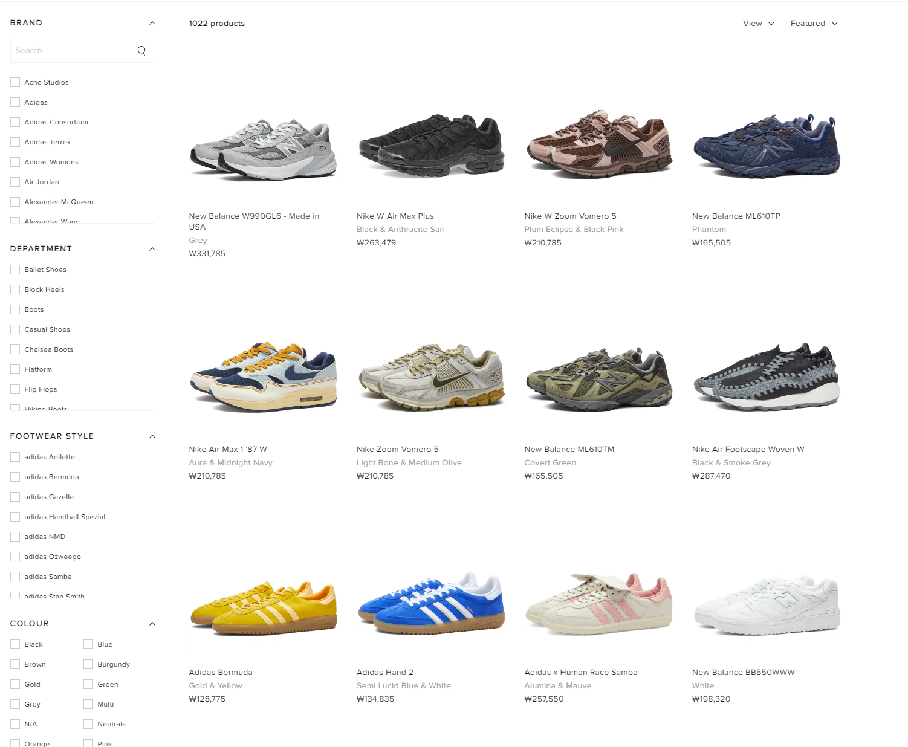Tick the adidas Handball Spezial checkbox
Screen dimensions: 908x747
coord(15,517)
